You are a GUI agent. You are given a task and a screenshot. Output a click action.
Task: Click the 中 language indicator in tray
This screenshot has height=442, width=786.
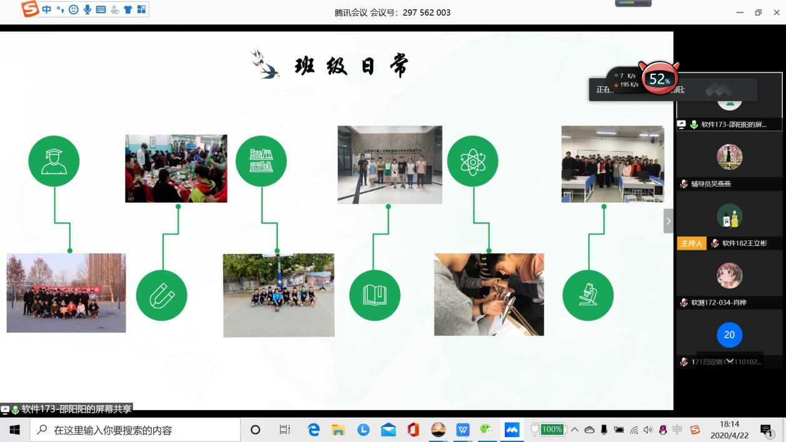click(677, 430)
